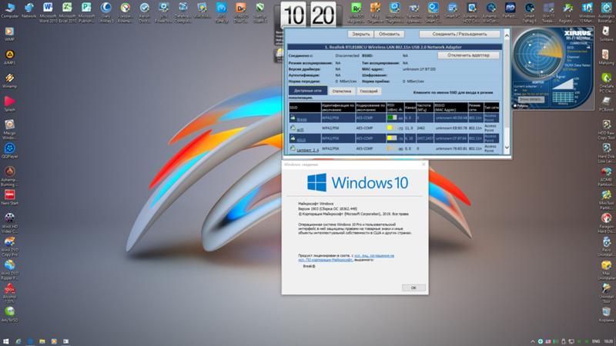Screen dimensions: 616x346
Task: Launch Microsoft Word 2010 shortcut
Action: (x=48, y=12)
